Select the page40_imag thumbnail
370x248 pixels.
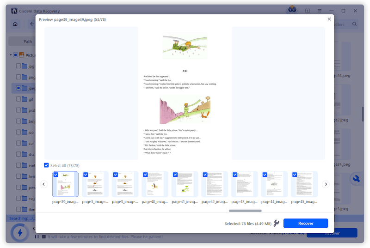(155, 184)
